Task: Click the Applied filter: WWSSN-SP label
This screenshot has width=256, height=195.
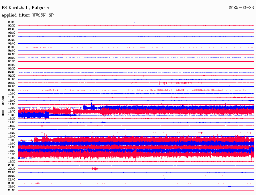Action: tap(27, 15)
